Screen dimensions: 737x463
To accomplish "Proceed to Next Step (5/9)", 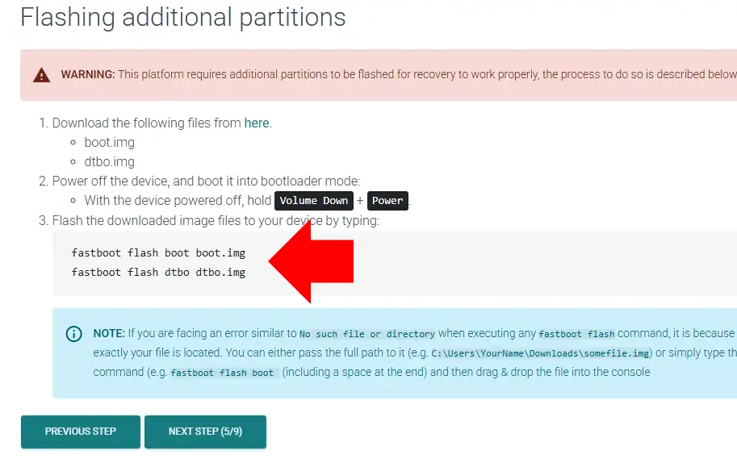I will [x=205, y=432].
